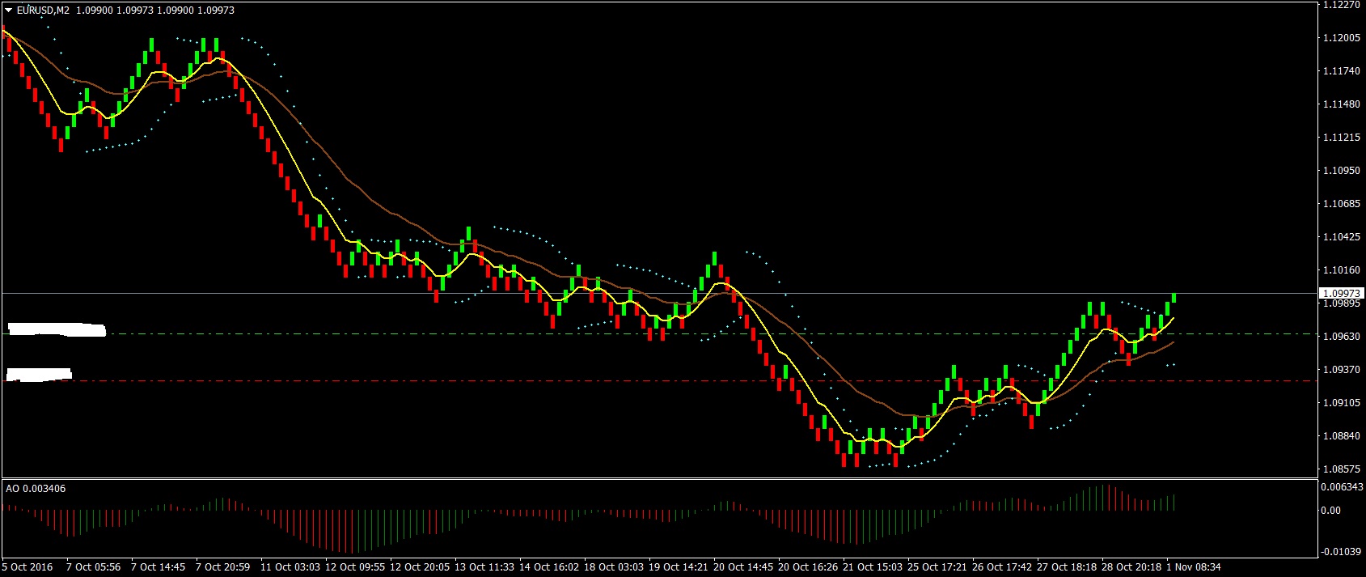Viewport: 1366px width, 577px height.
Task: Click time axis label 26 Oct 17:42
Action: click(1001, 567)
